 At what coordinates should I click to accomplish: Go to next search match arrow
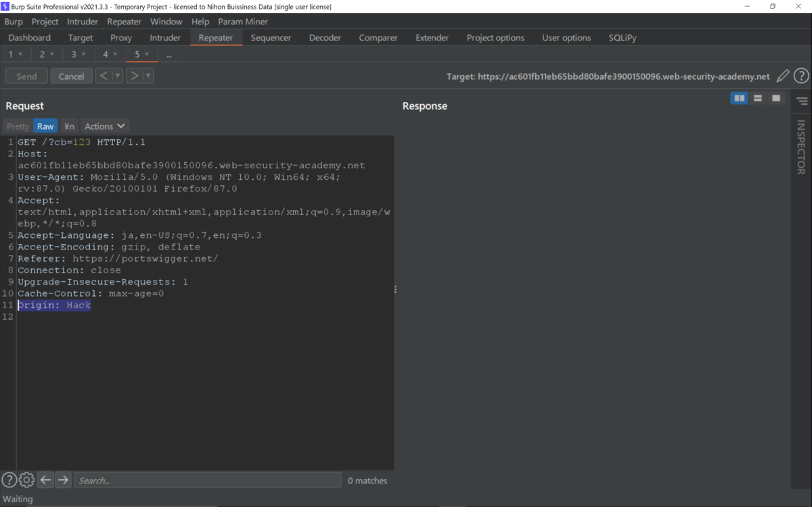[63, 480]
